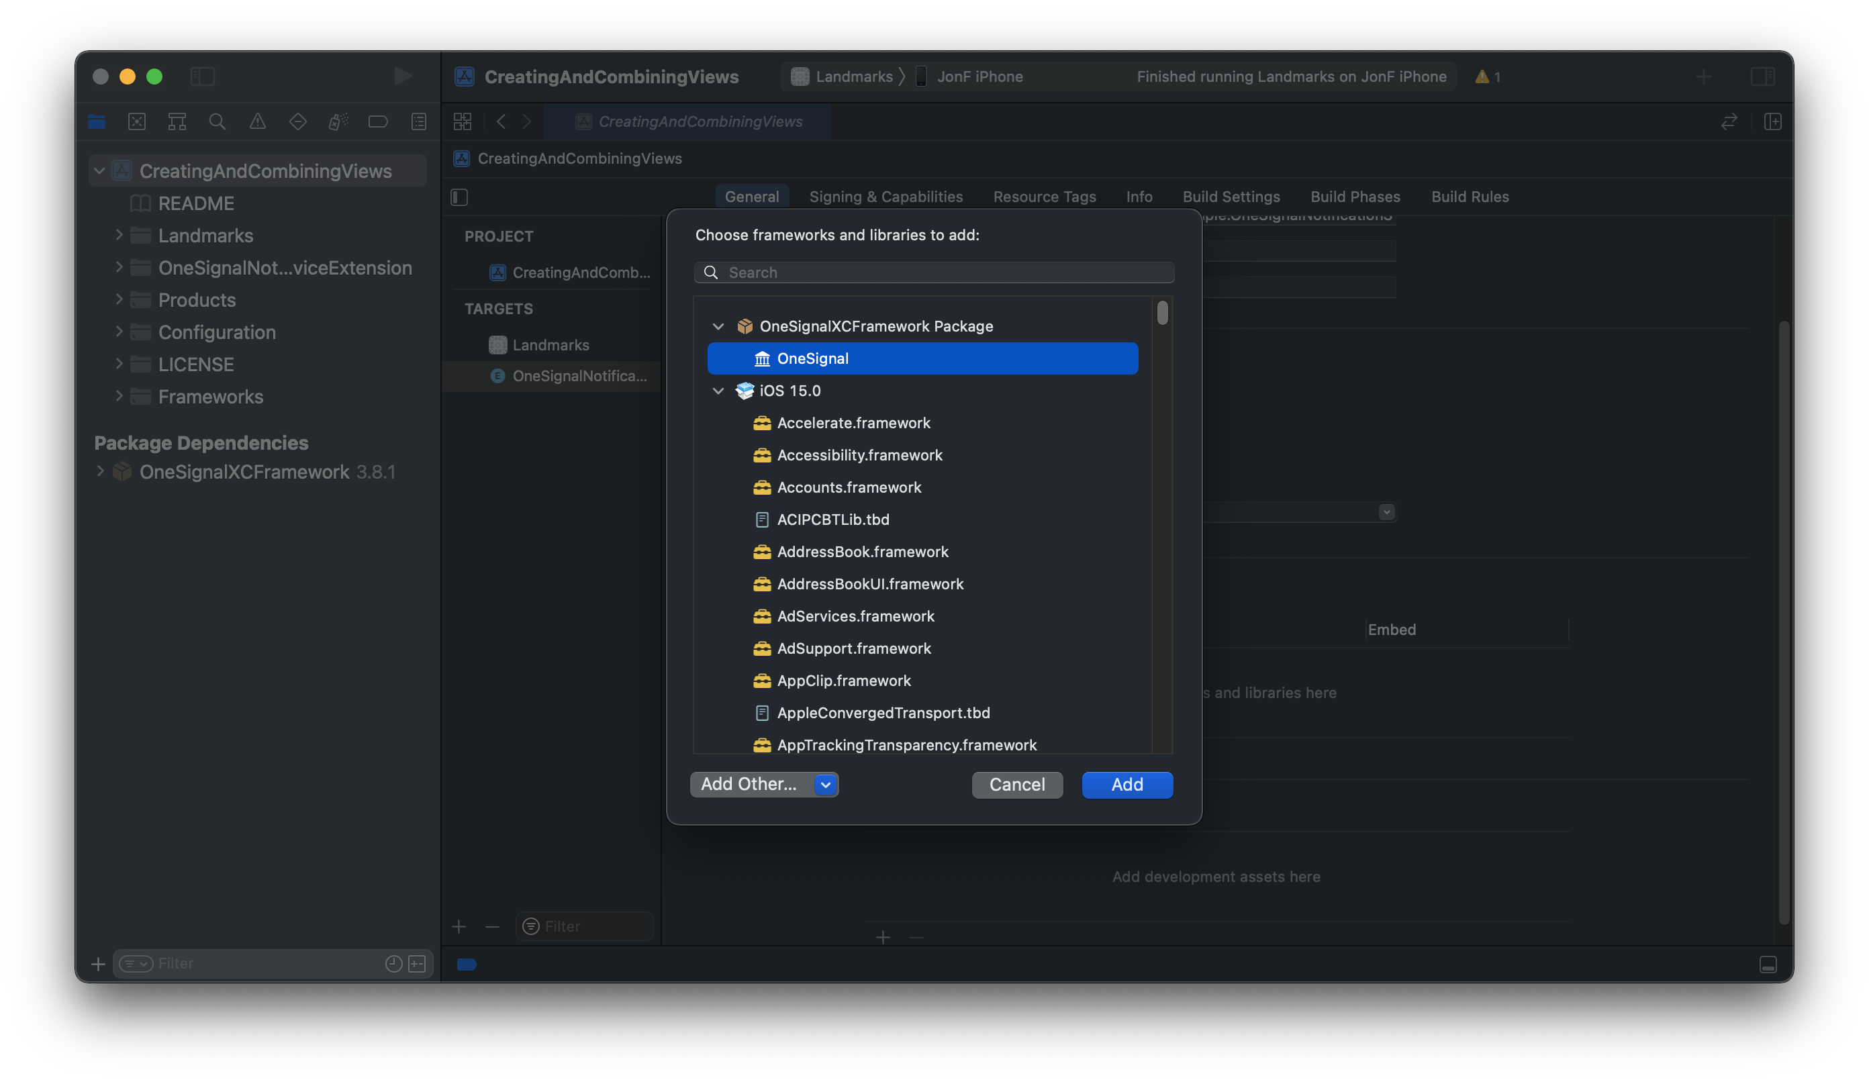Screen dimensions: 1869x1082
Task: Expand the Landmarks folder
Action: [119, 235]
